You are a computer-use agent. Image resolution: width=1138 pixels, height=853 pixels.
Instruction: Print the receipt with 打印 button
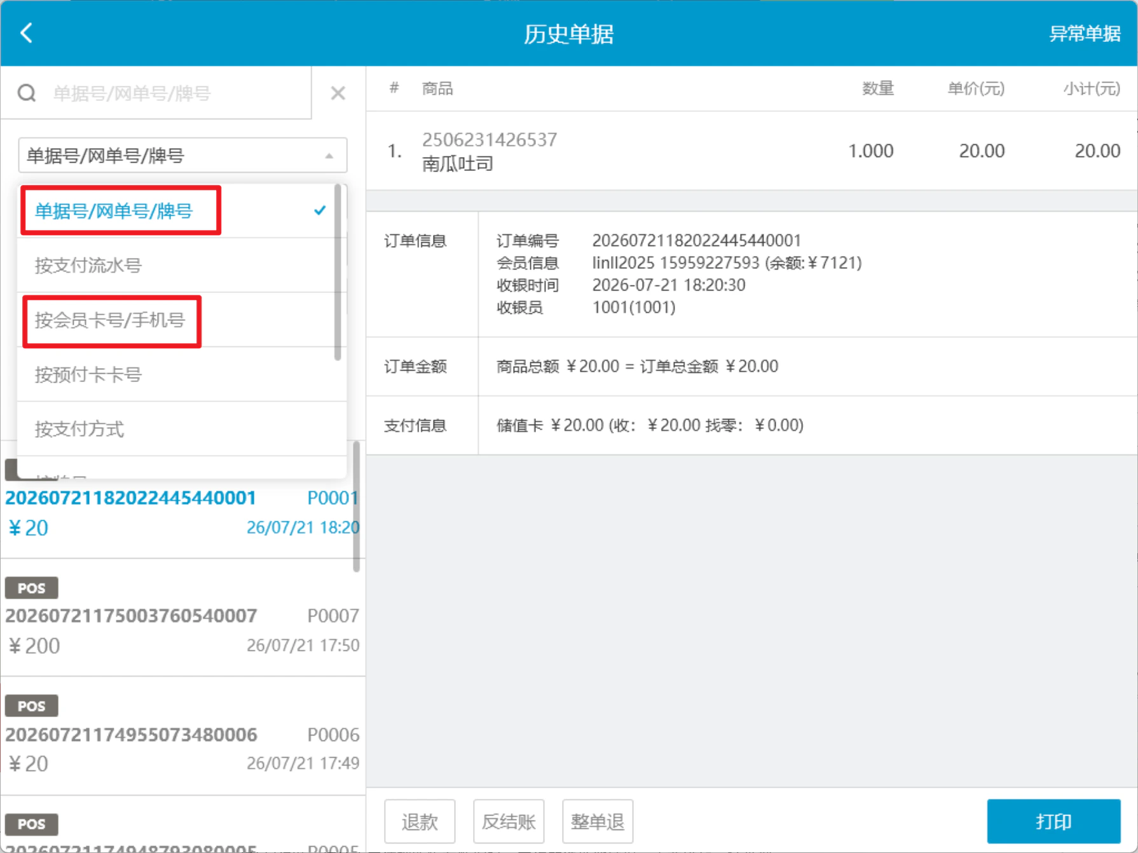tap(1053, 821)
